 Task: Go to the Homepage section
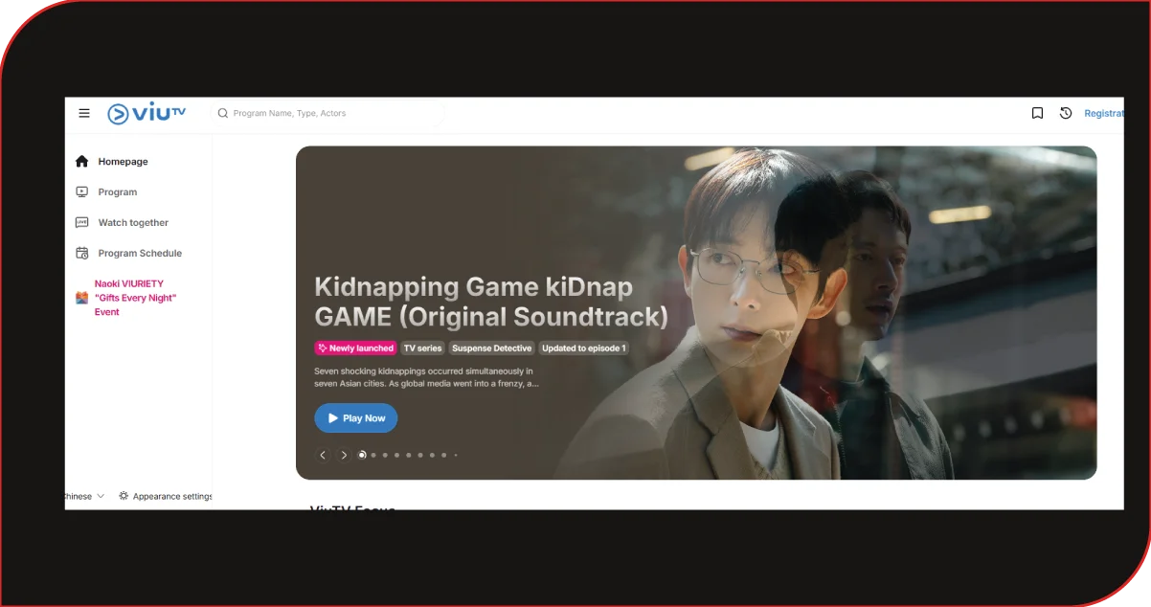123,162
